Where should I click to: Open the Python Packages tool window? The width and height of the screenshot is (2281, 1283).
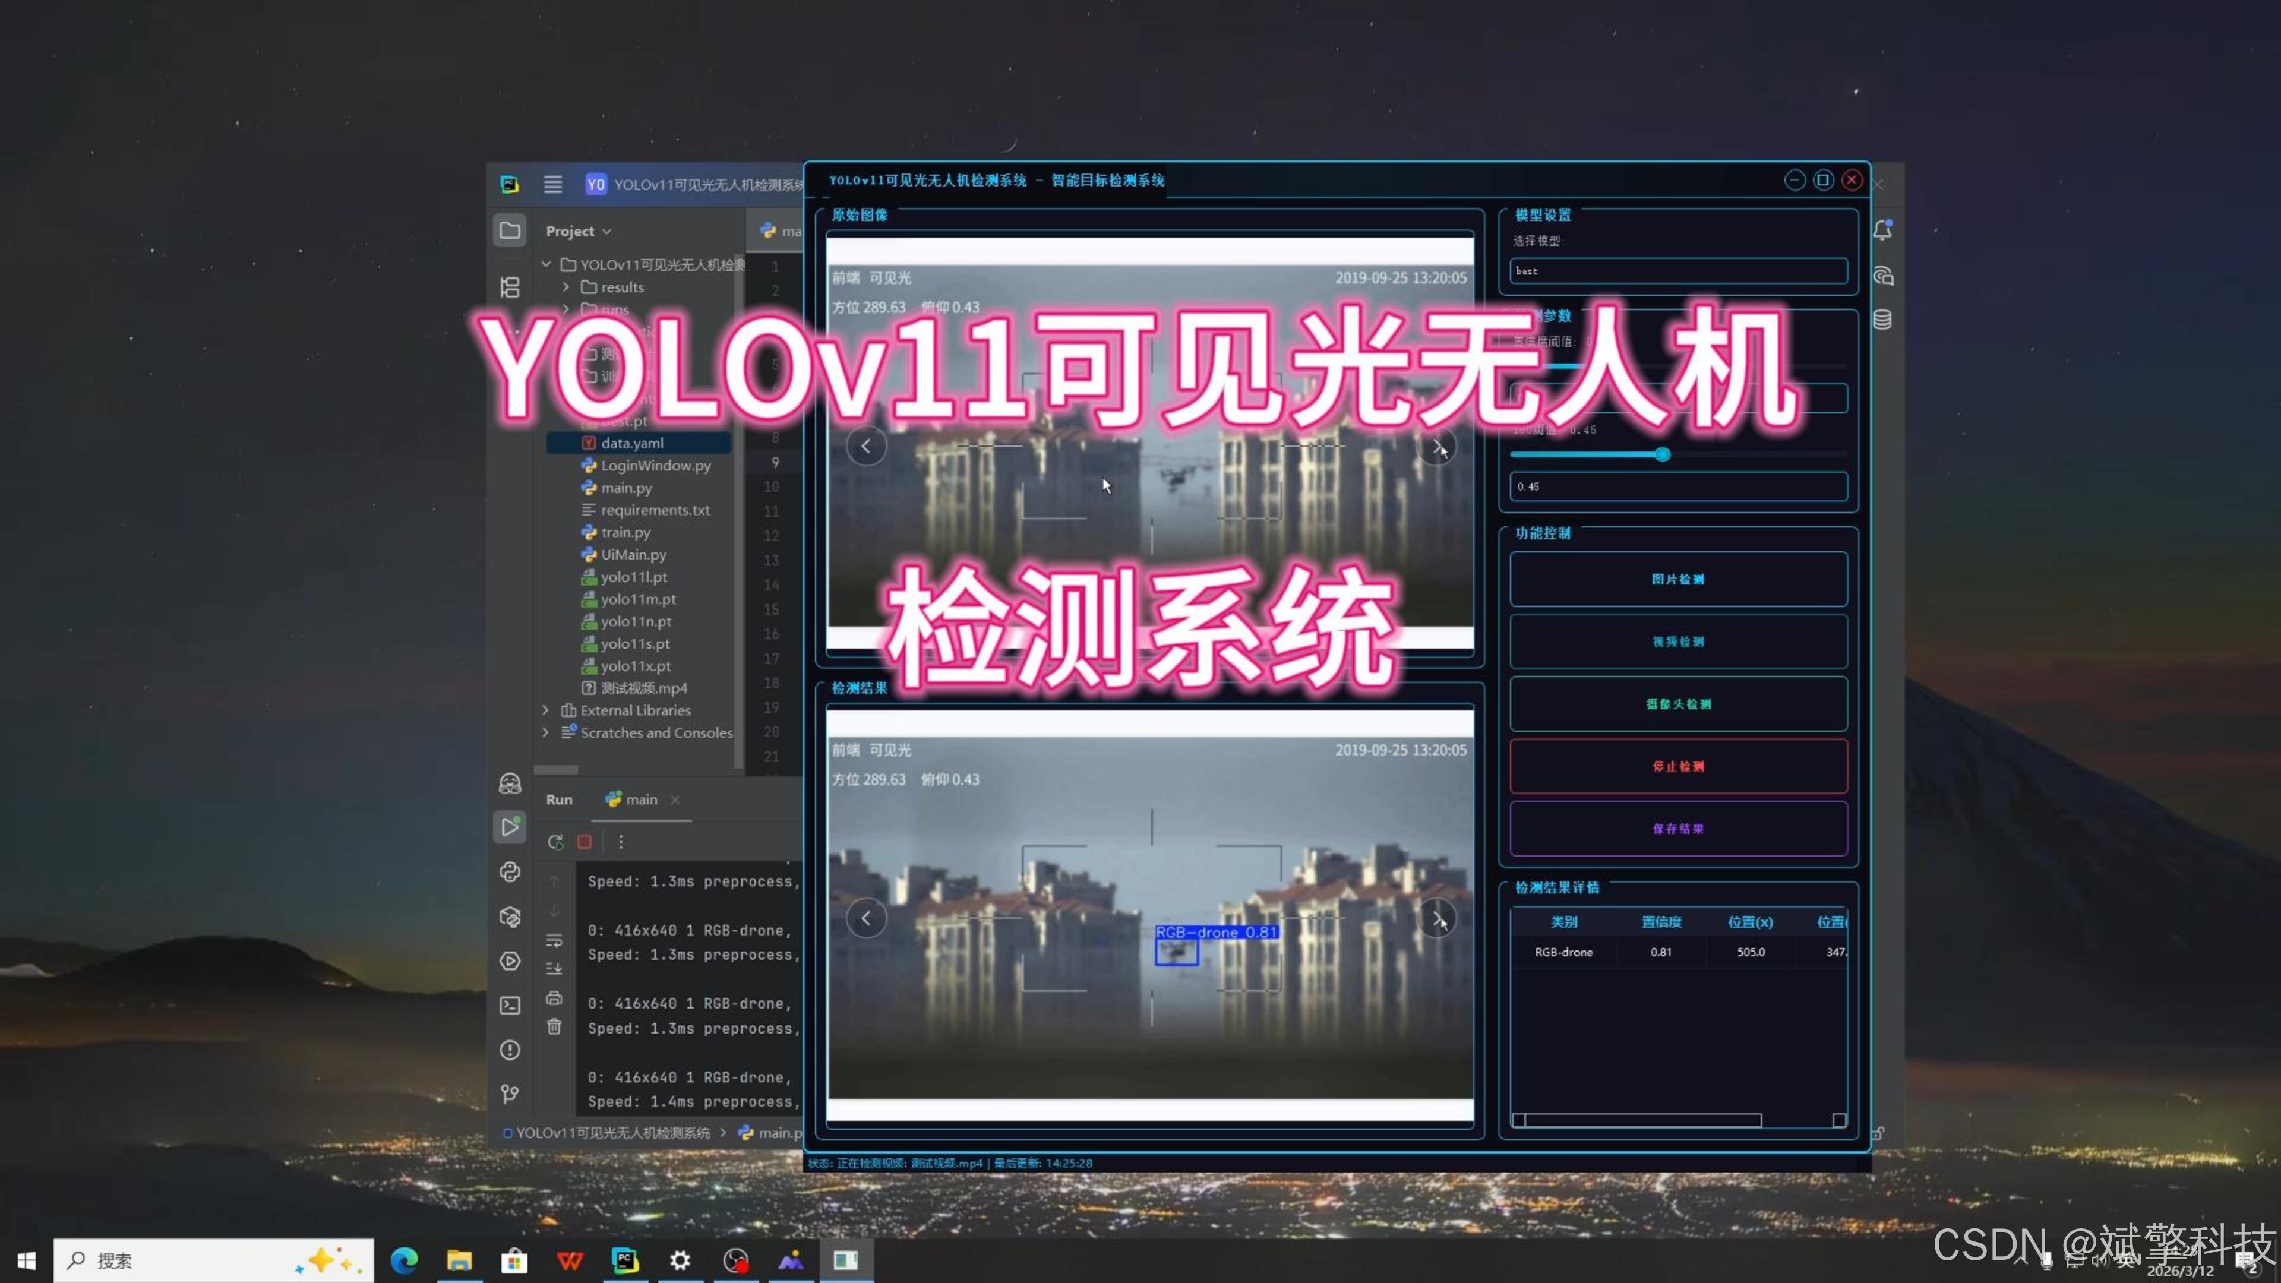510,917
